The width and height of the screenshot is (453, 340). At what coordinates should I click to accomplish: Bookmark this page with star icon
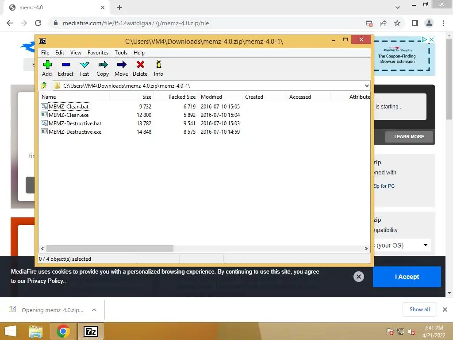397,23
